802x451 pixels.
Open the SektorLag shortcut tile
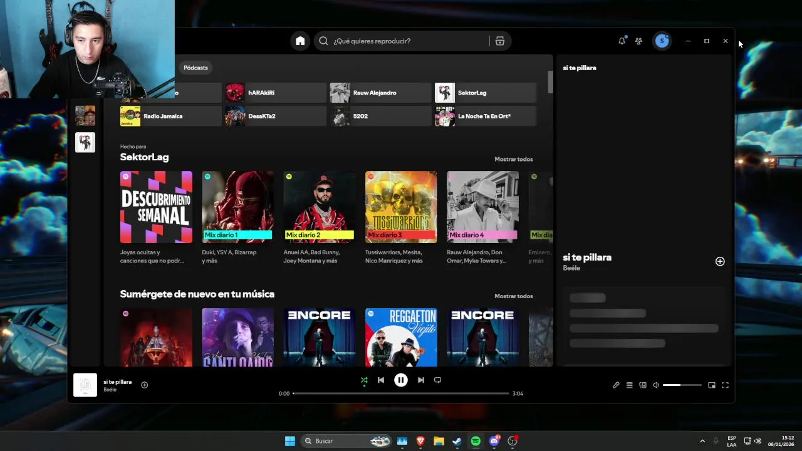pos(486,93)
